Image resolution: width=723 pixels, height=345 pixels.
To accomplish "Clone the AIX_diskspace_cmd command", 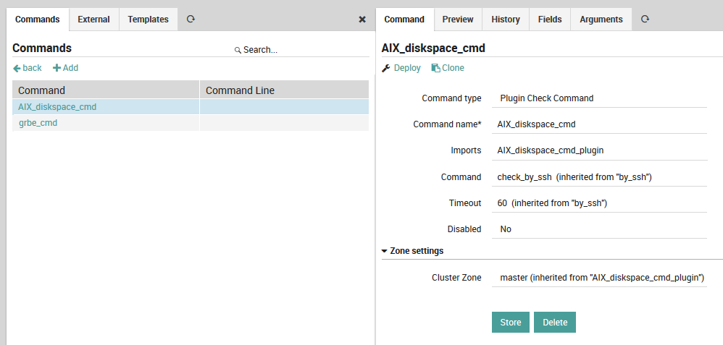I will click(x=448, y=68).
